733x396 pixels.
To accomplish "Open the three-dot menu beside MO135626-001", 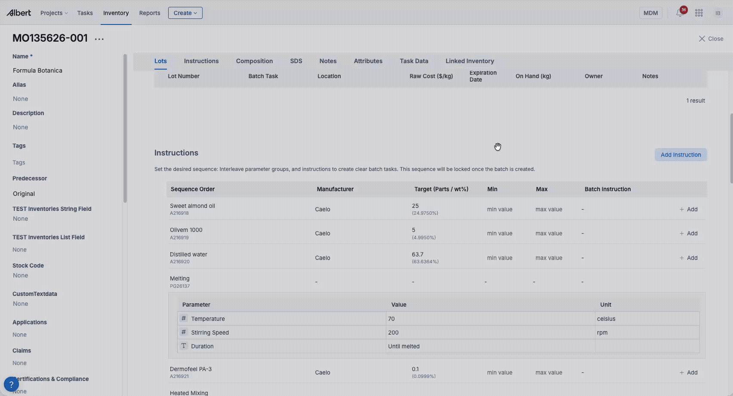I will tap(99, 39).
